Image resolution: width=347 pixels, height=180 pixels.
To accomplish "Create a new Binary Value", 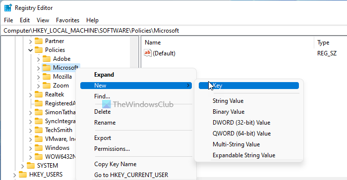I will click(249, 112).
